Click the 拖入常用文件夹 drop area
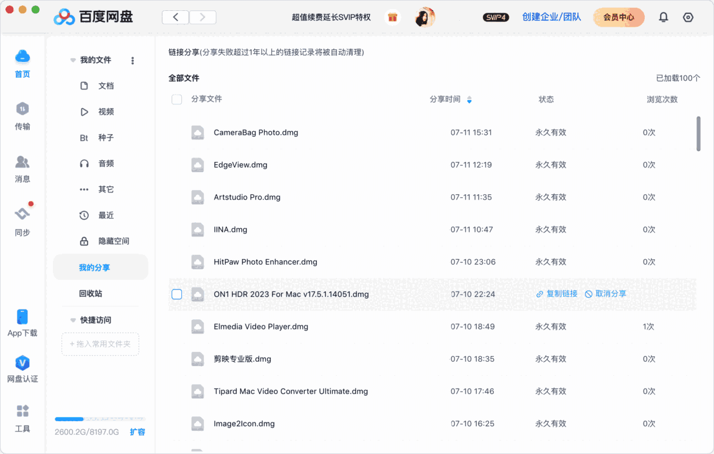714x454 pixels. 100,344
